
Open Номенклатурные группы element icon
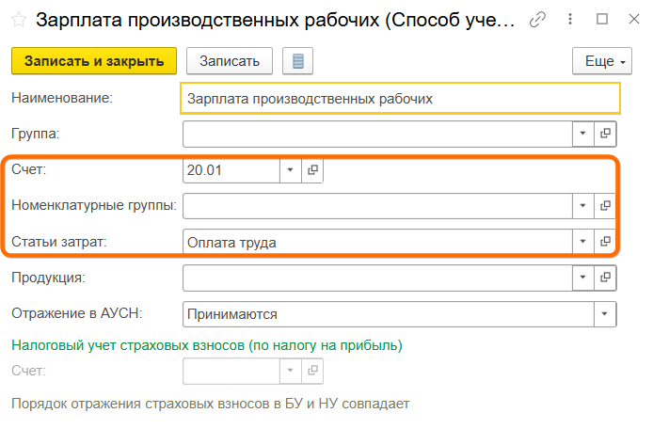605,206
